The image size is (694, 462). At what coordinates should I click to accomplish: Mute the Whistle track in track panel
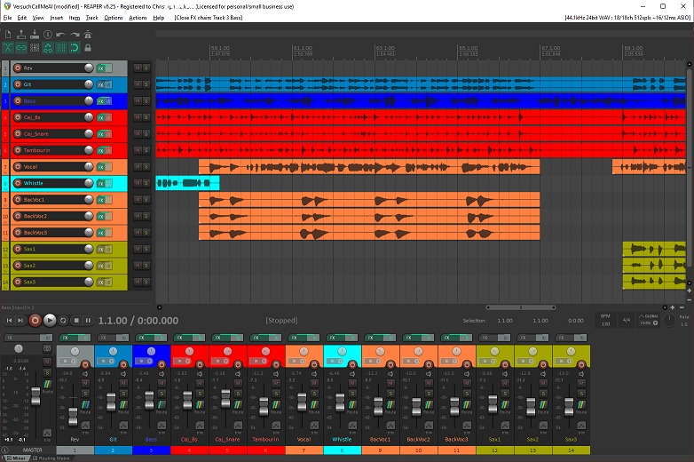pyautogui.click(x=138, y=183)
